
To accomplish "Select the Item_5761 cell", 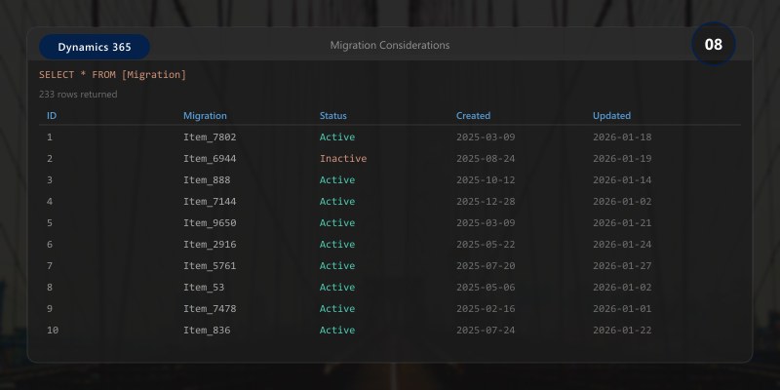I will (x=210, y=265).
